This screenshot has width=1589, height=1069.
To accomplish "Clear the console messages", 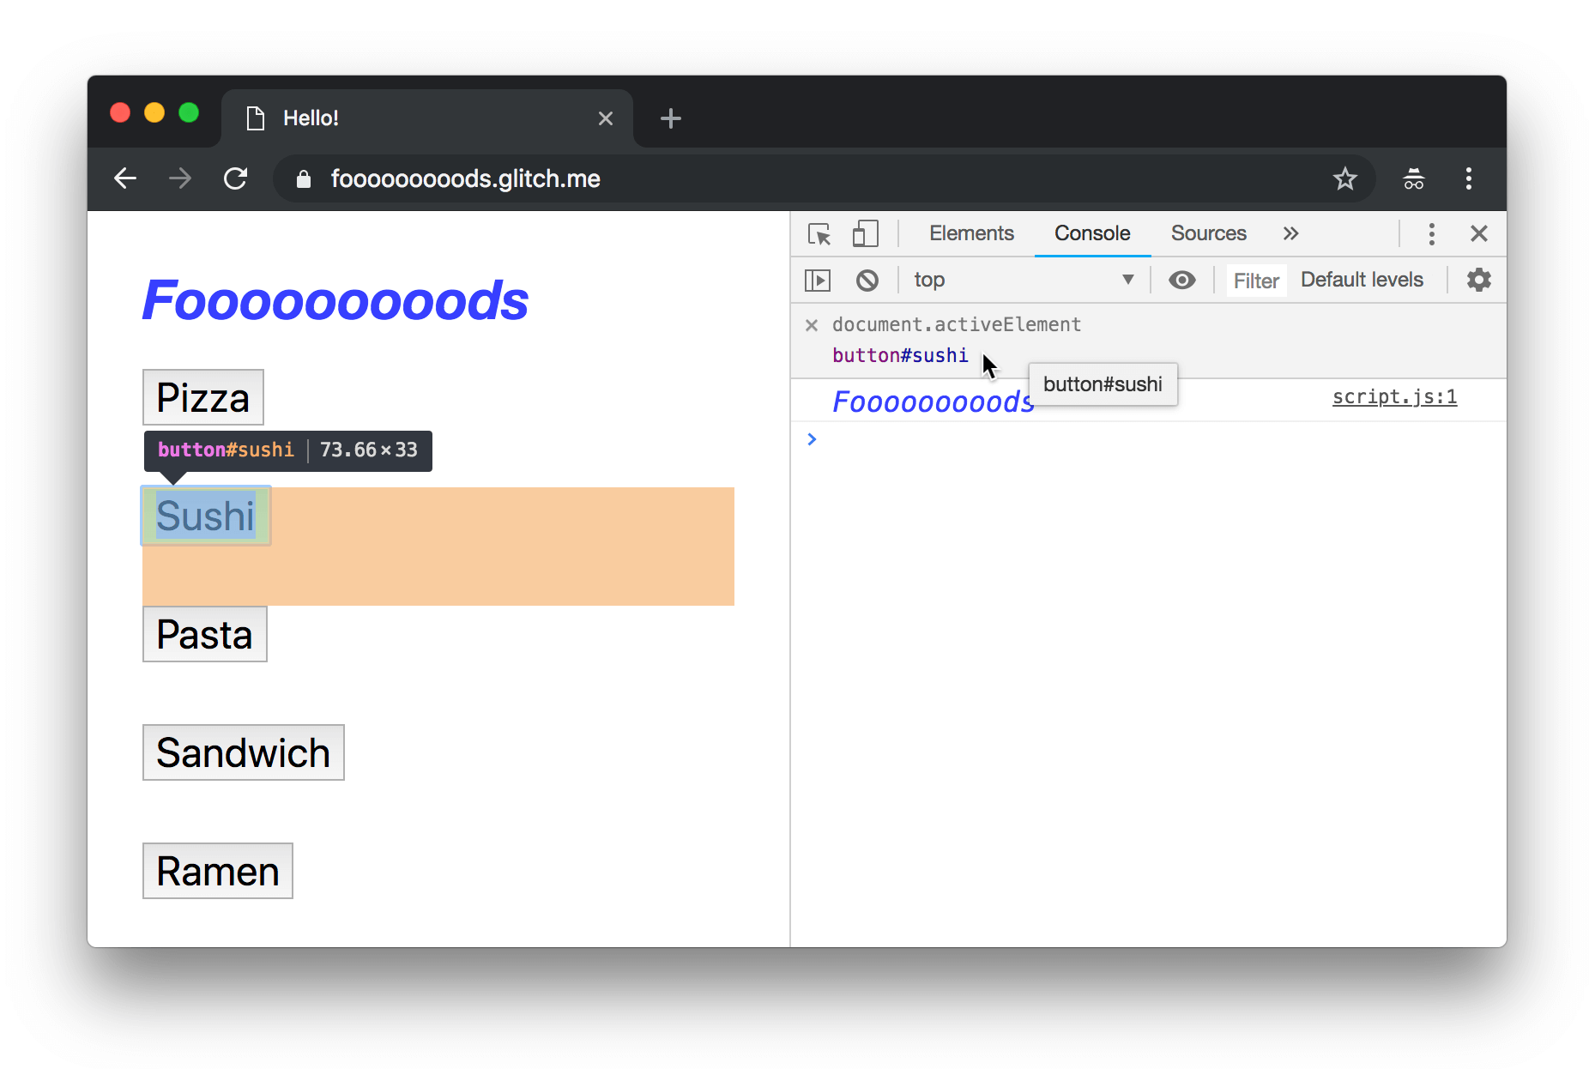I will [x=868, y=280].
